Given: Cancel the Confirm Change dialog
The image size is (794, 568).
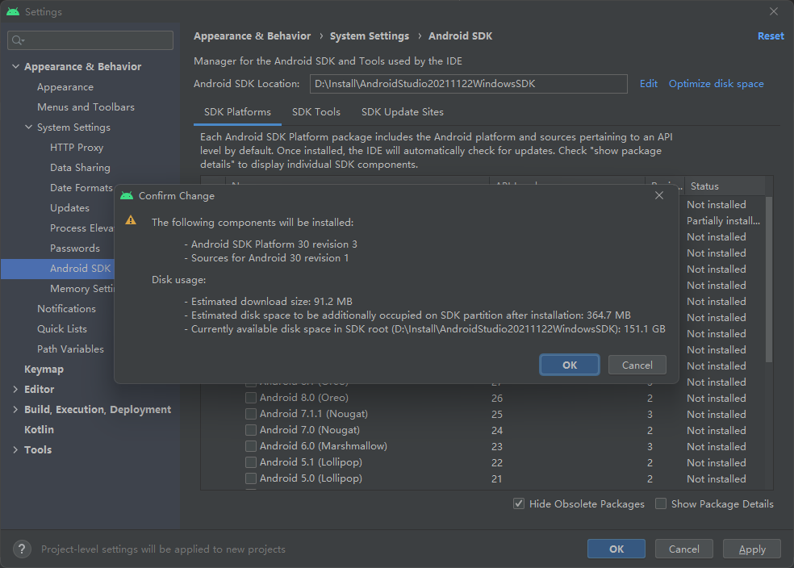Looking at the screenshot, I should tap(637, 365).
